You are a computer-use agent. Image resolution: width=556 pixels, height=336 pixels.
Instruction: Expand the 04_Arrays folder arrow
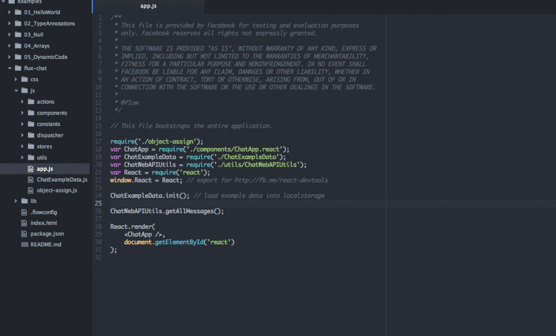coord(9,46)
